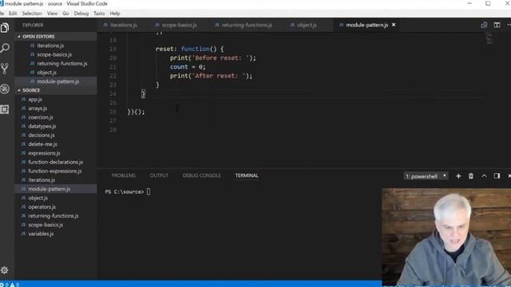Open expressions.js in the source folder
This screenshot has width=511, height=287.
coord(56,153)
